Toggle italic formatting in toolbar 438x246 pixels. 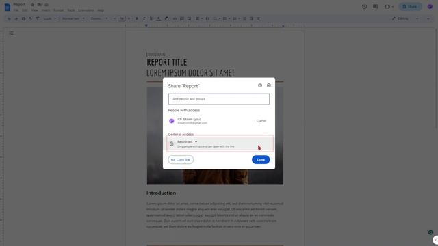(144, 18)
